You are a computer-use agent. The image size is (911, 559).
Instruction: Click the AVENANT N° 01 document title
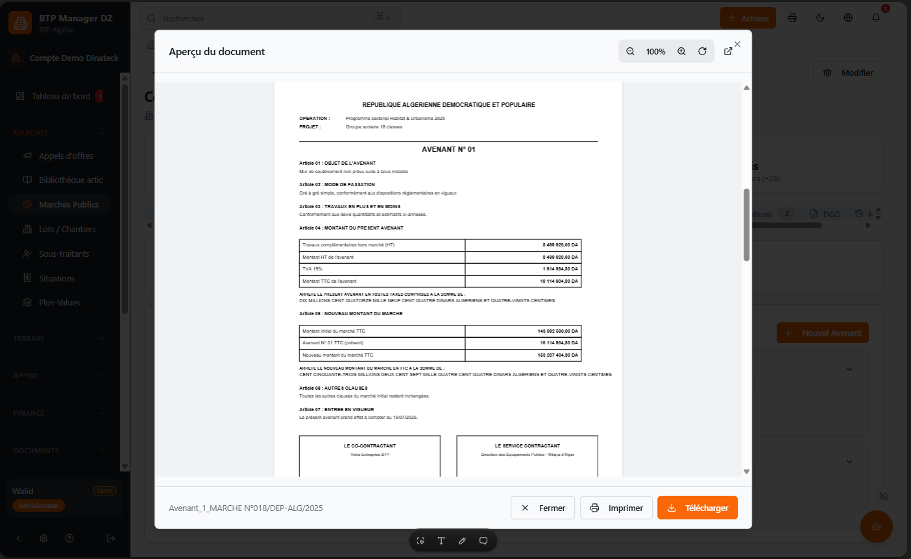[448, 149]
